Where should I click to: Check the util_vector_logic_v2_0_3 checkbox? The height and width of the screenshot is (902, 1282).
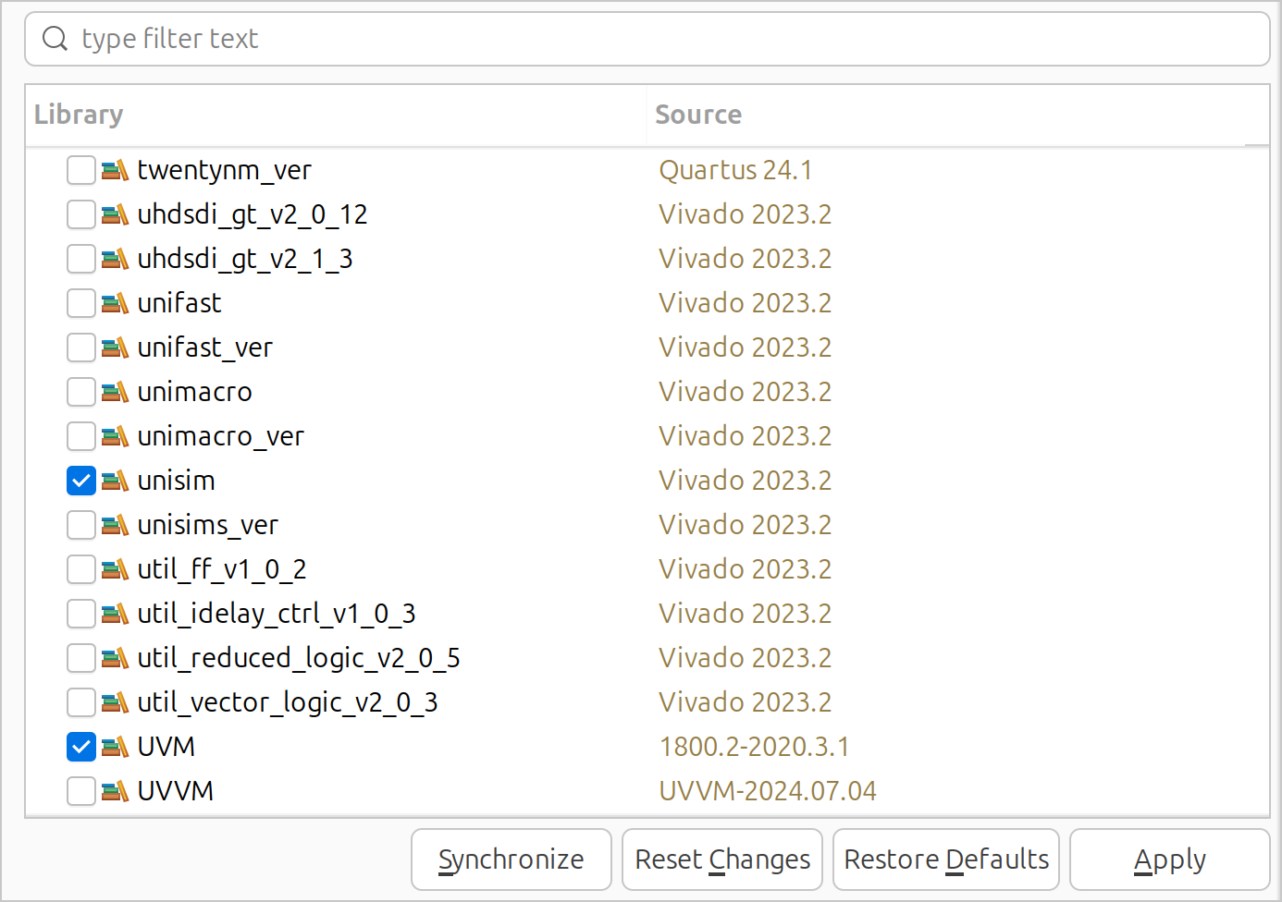coord(81,702)
